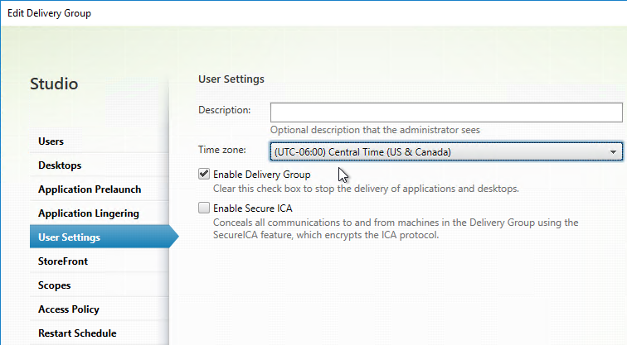Click the Enable Secure ICA label text
This screenshot has width=627, height=345.
pyautogui.click(x=252, y=208)
